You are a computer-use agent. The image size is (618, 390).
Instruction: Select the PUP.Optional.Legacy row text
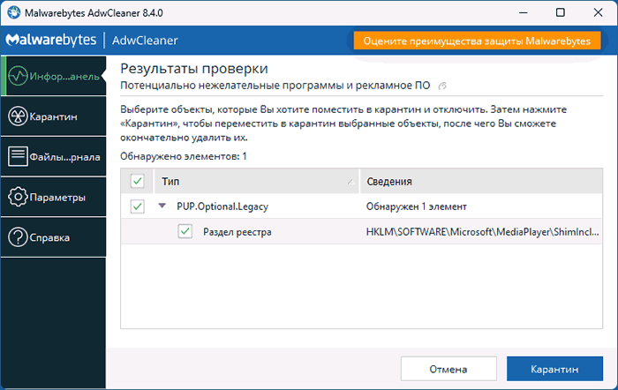222,206
